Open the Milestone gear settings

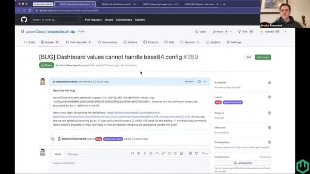269,128
